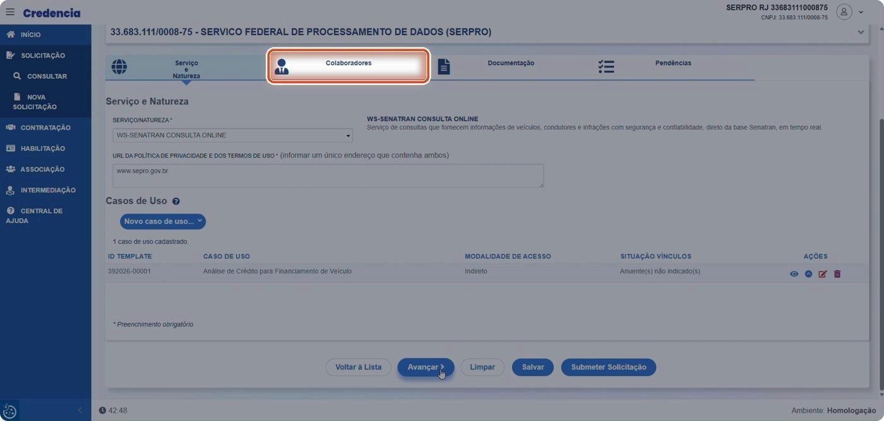Click document icon on Documentação tab
This screenshot has width=884, height=421.
coord(444,67)
